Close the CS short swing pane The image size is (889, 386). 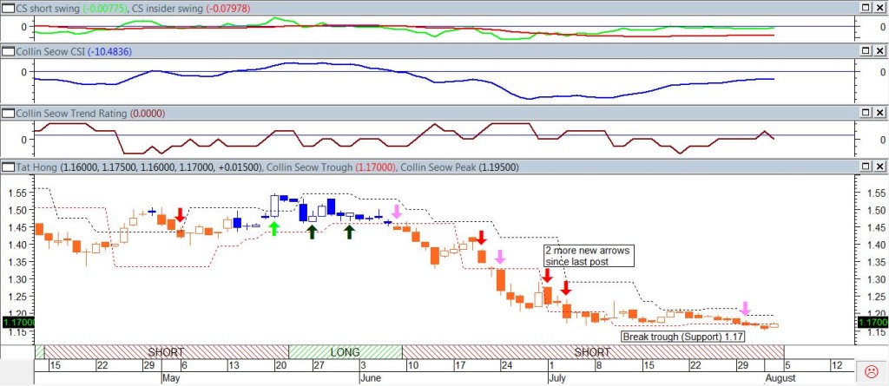879,8
